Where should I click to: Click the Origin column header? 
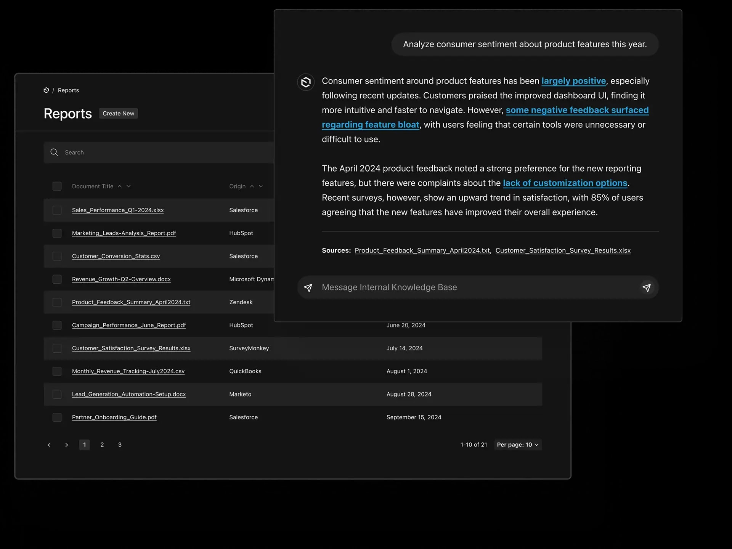[237, 186]
